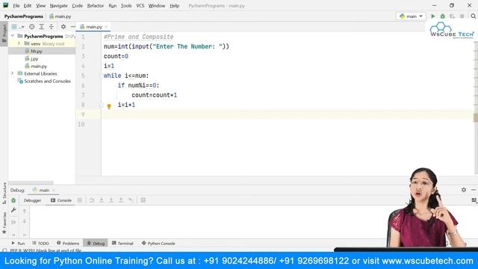Click Step Into My Code icon

point(111,200)
